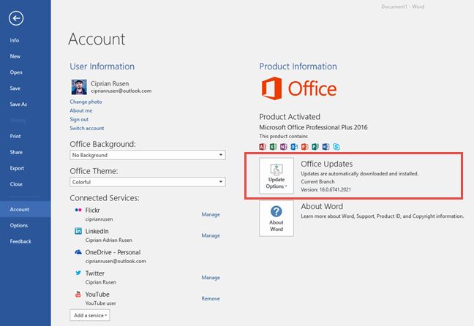Click the 'Ciprian Rusen' user name
Screen dimensions: 474x326
[x=110, y=83]
